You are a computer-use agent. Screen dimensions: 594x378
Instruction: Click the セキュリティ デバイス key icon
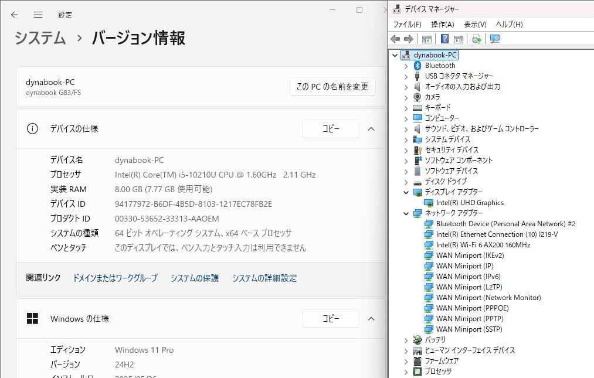[x=418, y=150]
